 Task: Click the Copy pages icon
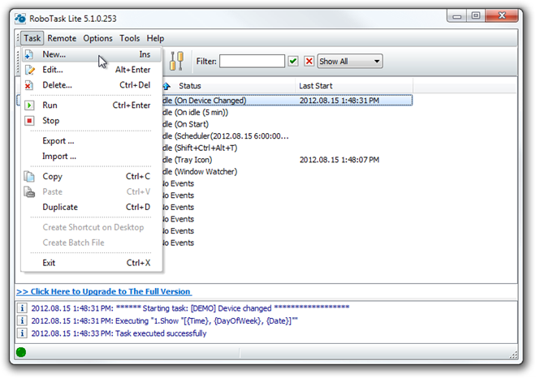[x=29, y=177]
